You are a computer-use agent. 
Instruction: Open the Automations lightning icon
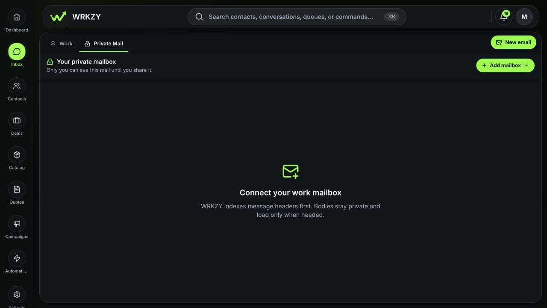(17, 258)
